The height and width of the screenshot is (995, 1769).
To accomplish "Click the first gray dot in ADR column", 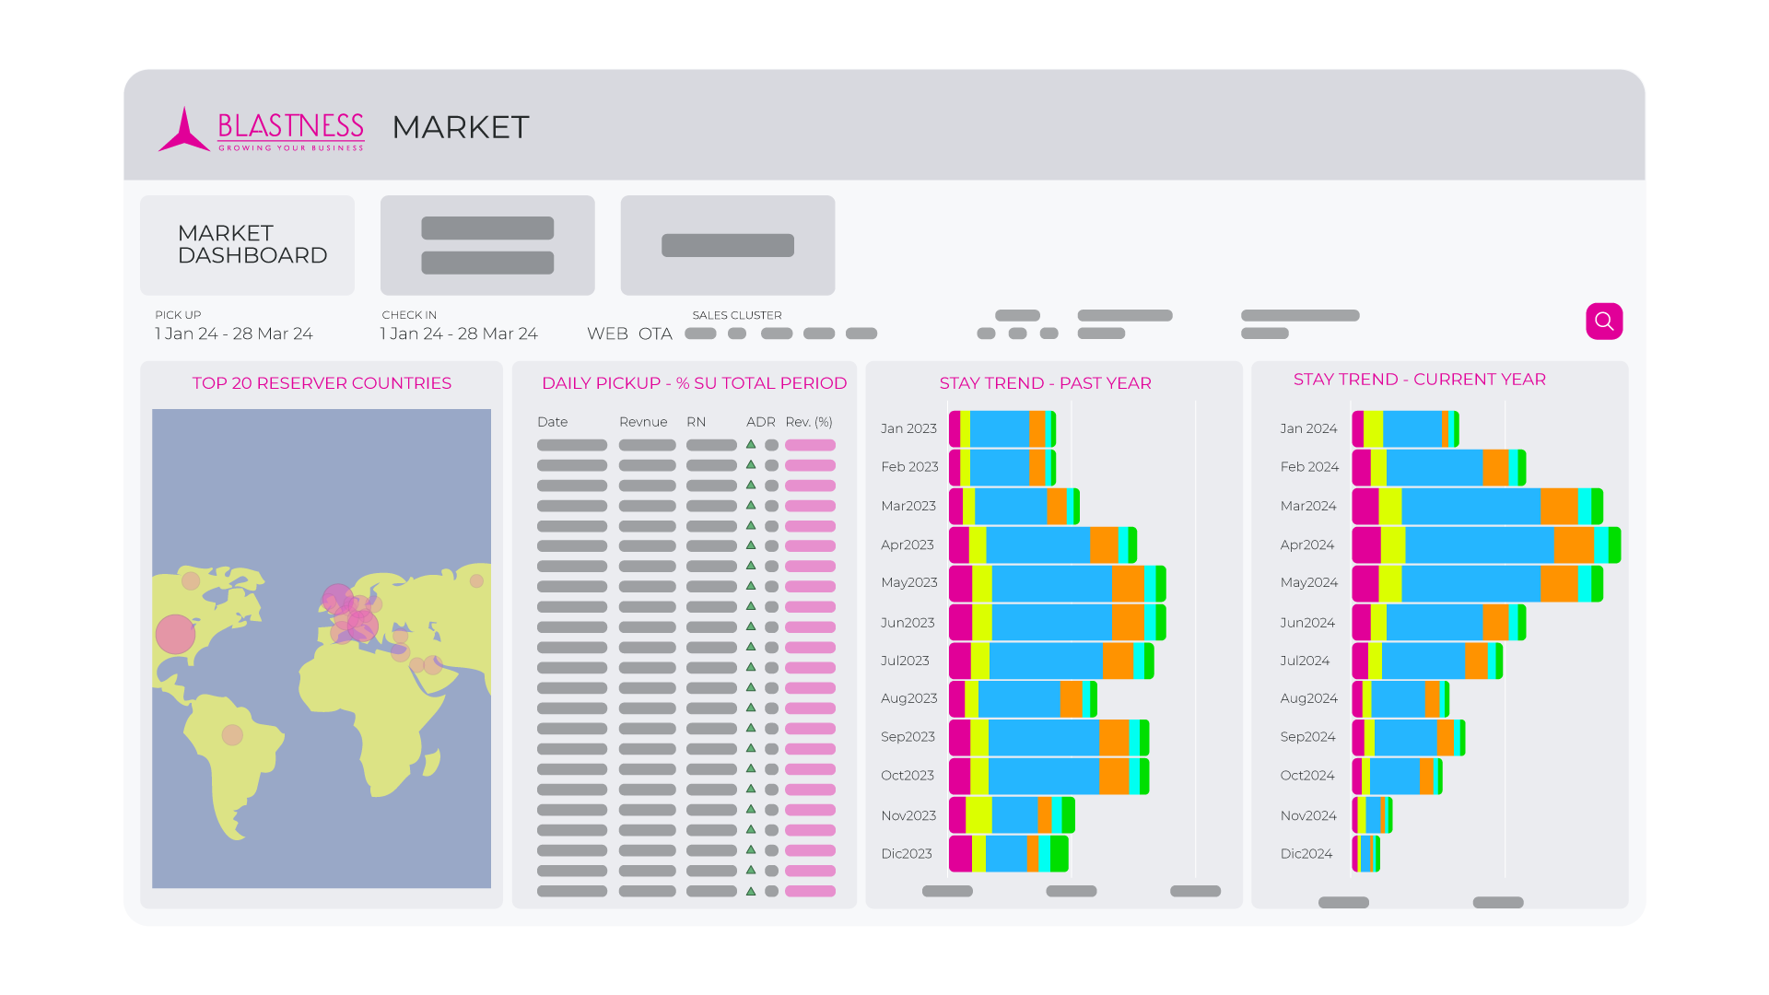I will coord(772,445).
